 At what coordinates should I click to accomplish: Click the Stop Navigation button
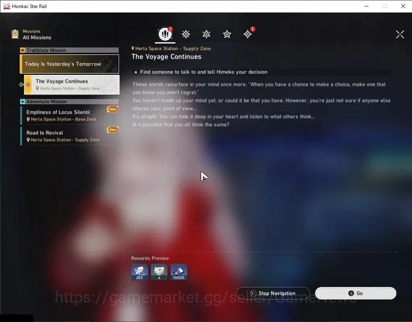point(273,293)
